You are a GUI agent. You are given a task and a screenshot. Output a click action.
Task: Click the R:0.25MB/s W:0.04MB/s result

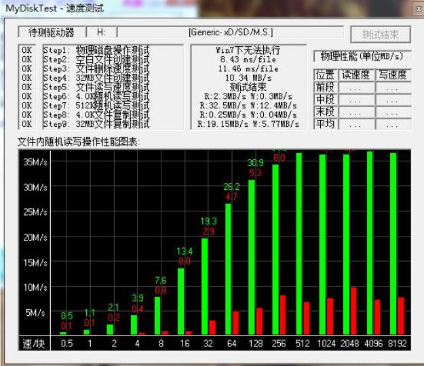248,115
